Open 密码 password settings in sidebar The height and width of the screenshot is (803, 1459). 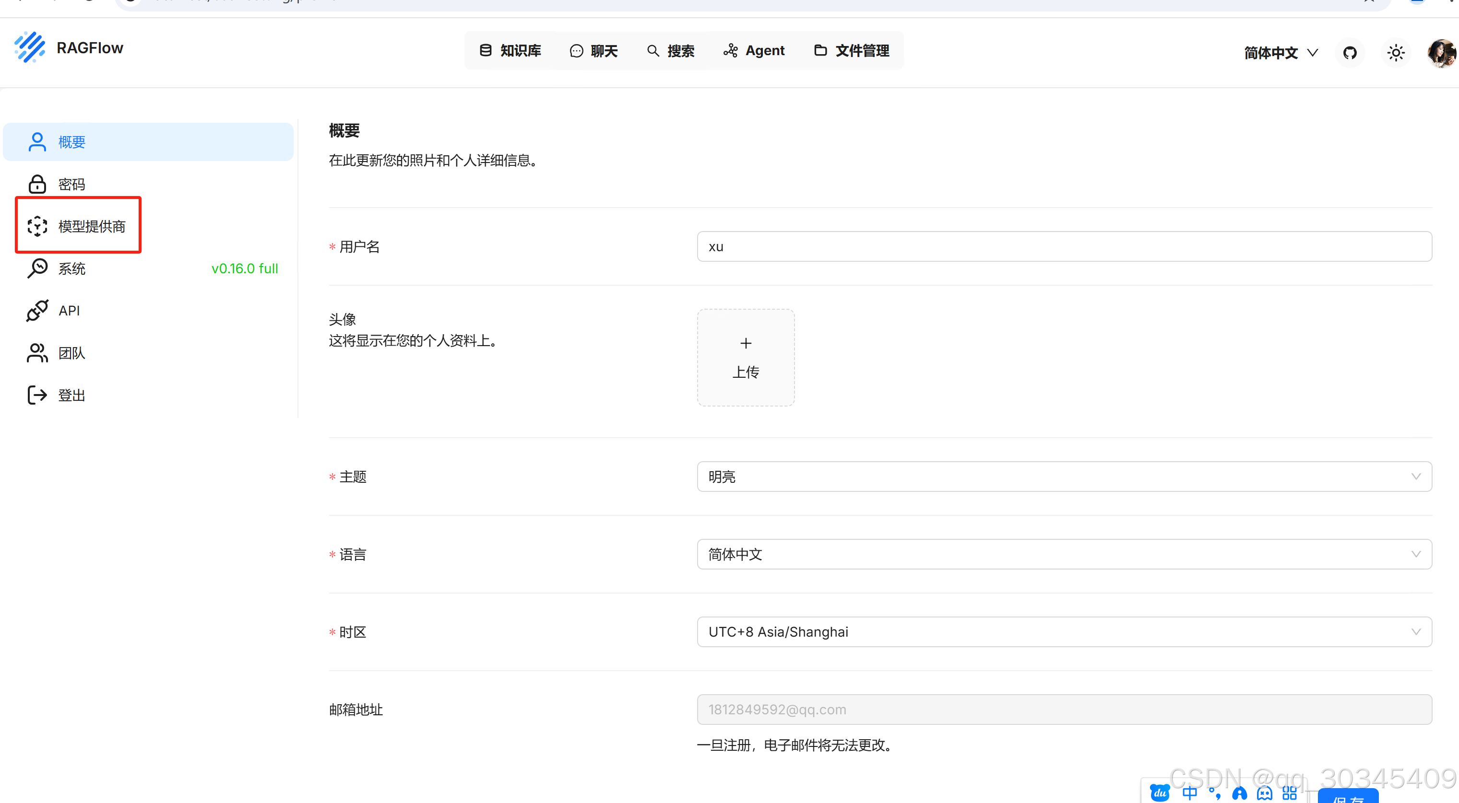point(71,185)
